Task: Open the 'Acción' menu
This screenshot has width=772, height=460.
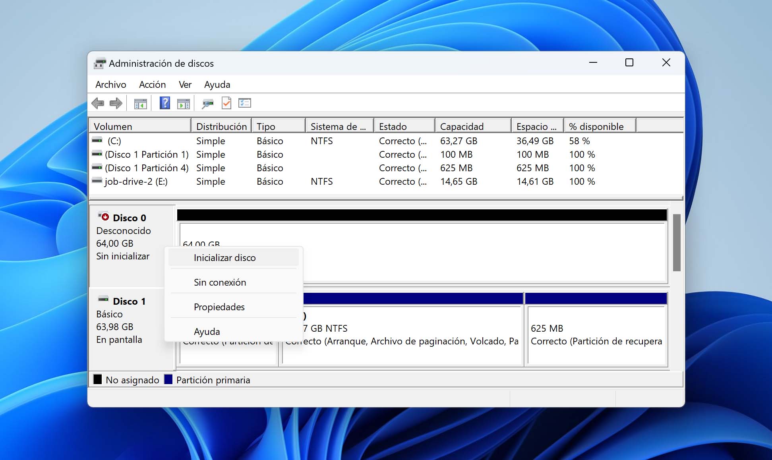Action: tap(152, 85)
